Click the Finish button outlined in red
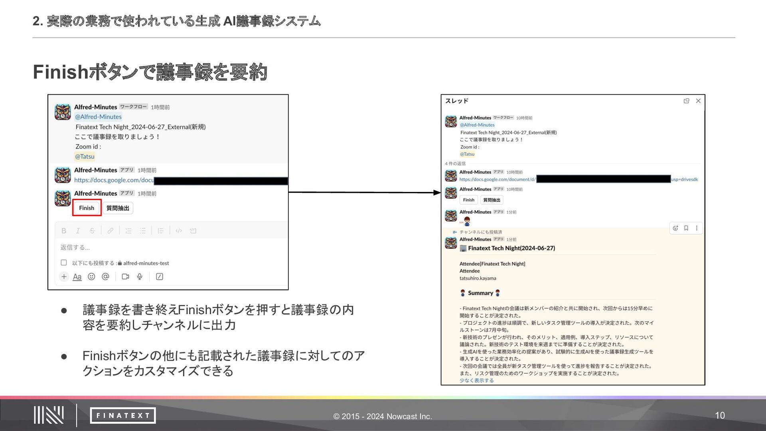Screen dimensions: 766x431 point(87,208)
